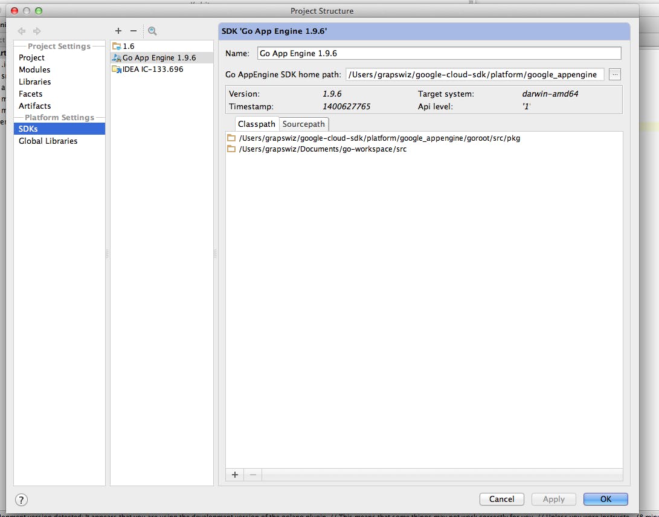Add a classpath entry with the bottom plus icon

coord(235,475)
